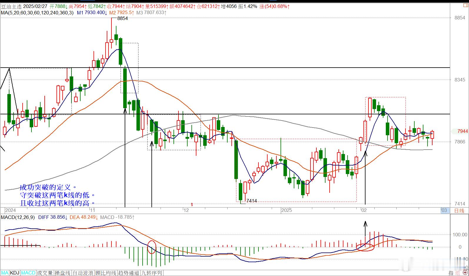Image resolution: width=469 pixels, height=276 pixels.
Task: Switch to the KDJ indicator tab
Action: tap(15, 273)
